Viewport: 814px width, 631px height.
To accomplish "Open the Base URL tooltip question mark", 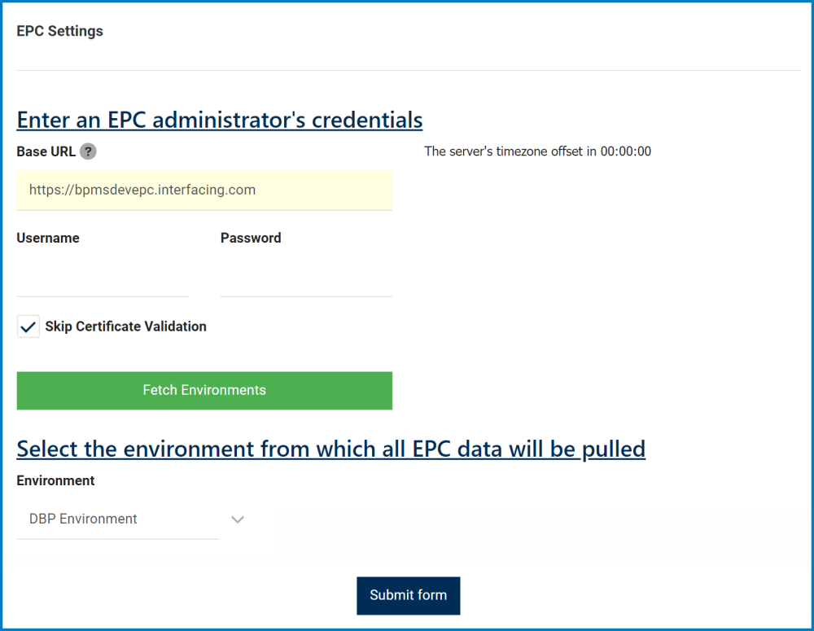I will point(88,151).
